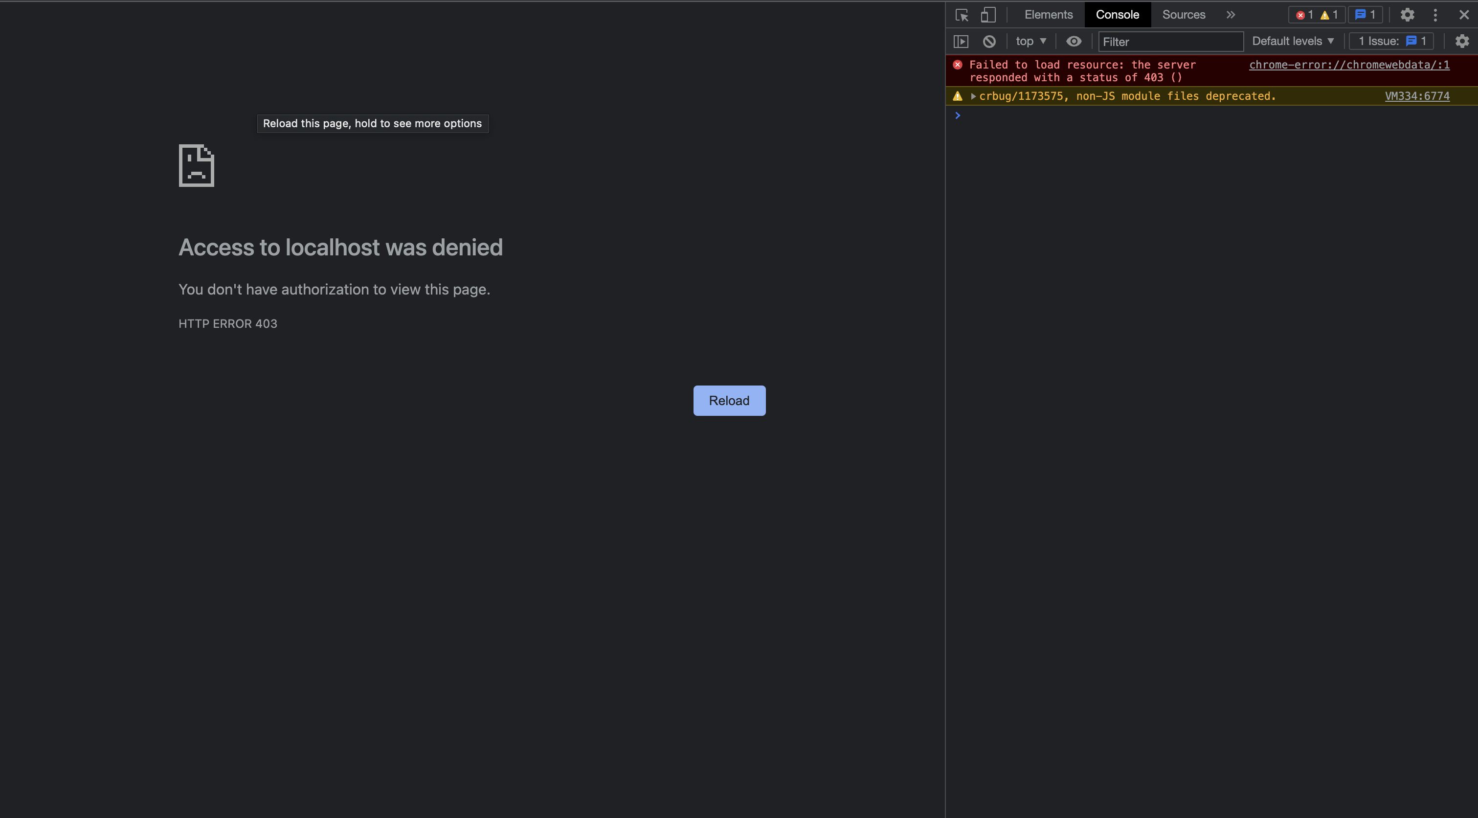1478x818 pixels.
Task: Open the three-dot customize menu
Action: click(1435, 15)
